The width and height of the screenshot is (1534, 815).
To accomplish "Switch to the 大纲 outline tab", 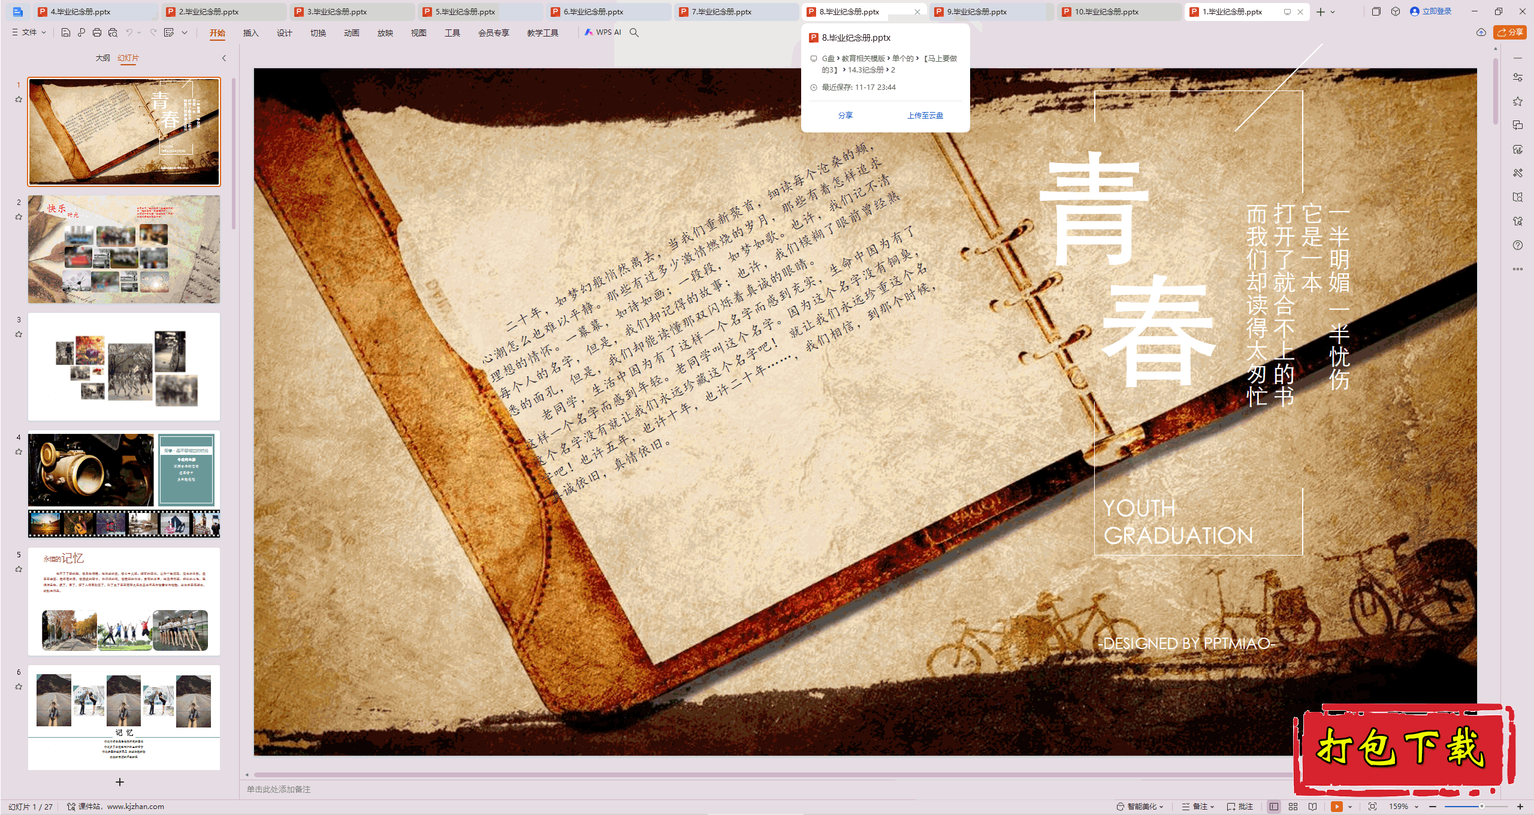I will 102,58.
